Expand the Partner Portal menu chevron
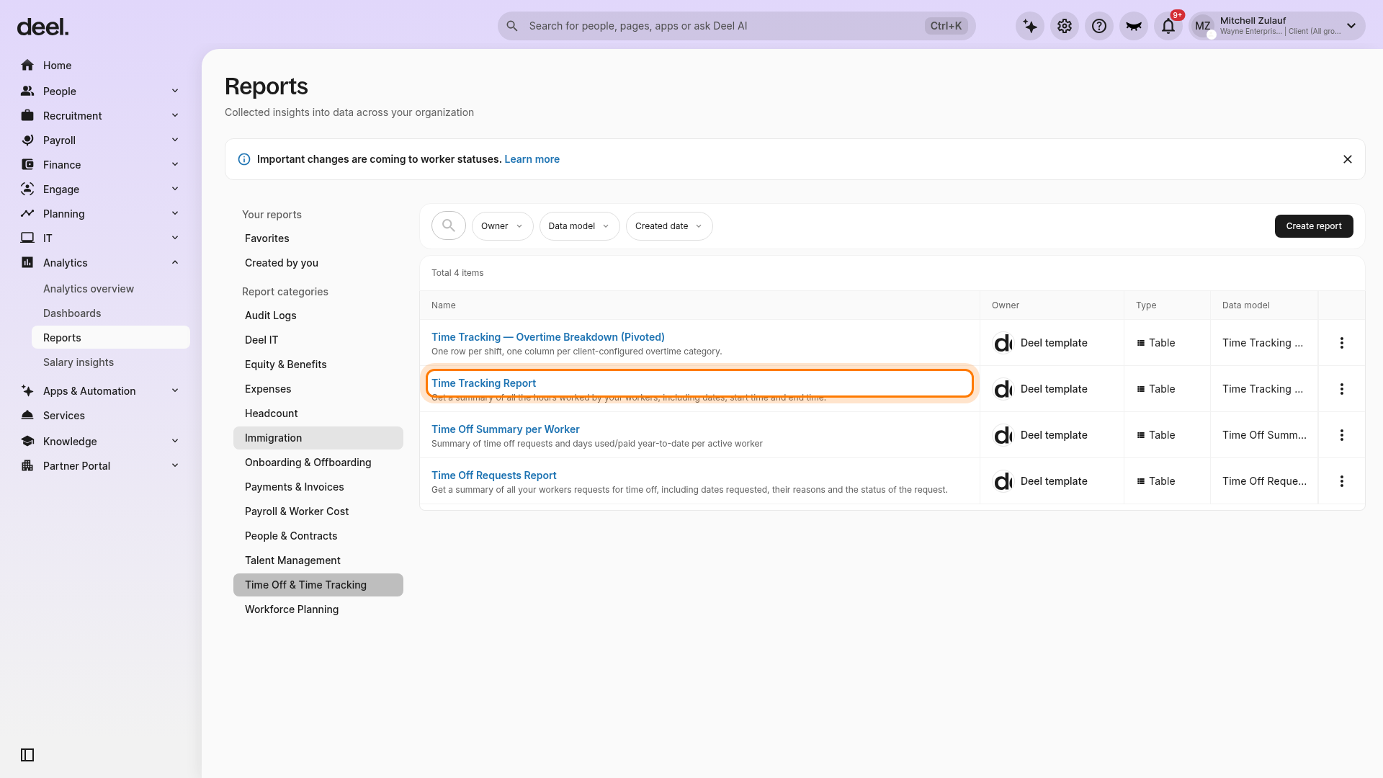This screenshot has width=1383, height=778. [x=175, y=465]
